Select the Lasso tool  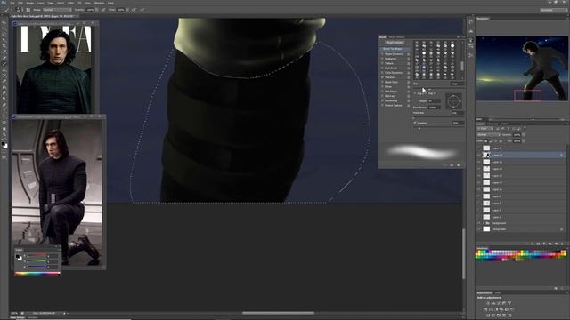coord(4,35)
